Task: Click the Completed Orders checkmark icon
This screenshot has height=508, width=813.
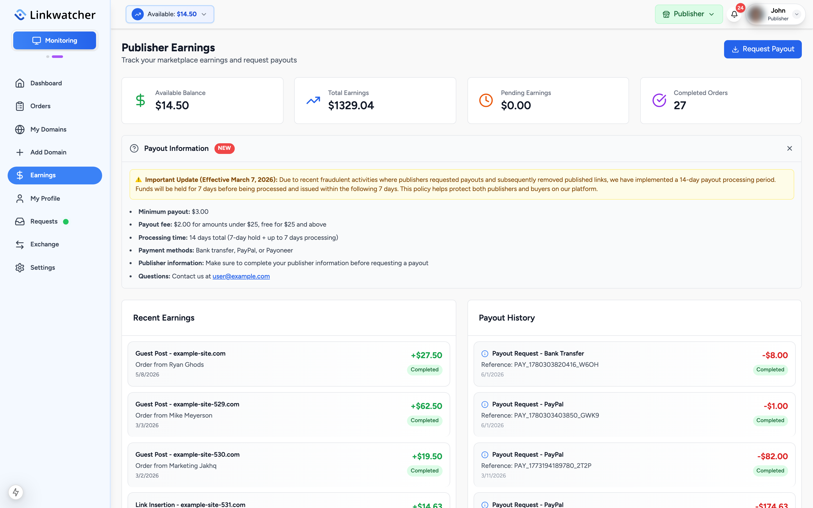Action: [x=659, y=100]
